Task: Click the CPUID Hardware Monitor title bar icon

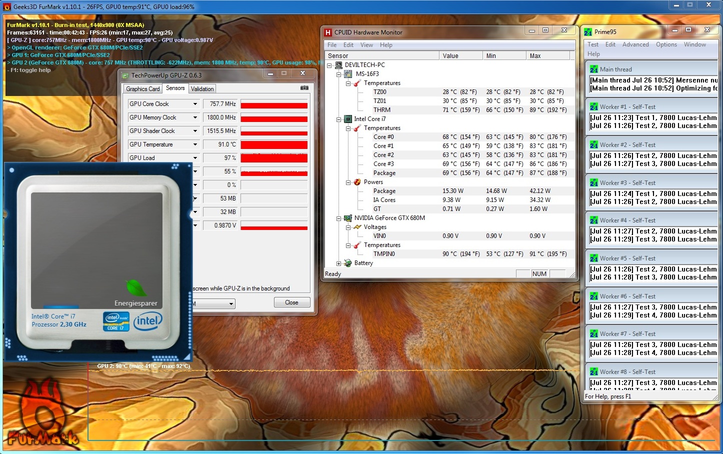Action: [x=328, y=32]
